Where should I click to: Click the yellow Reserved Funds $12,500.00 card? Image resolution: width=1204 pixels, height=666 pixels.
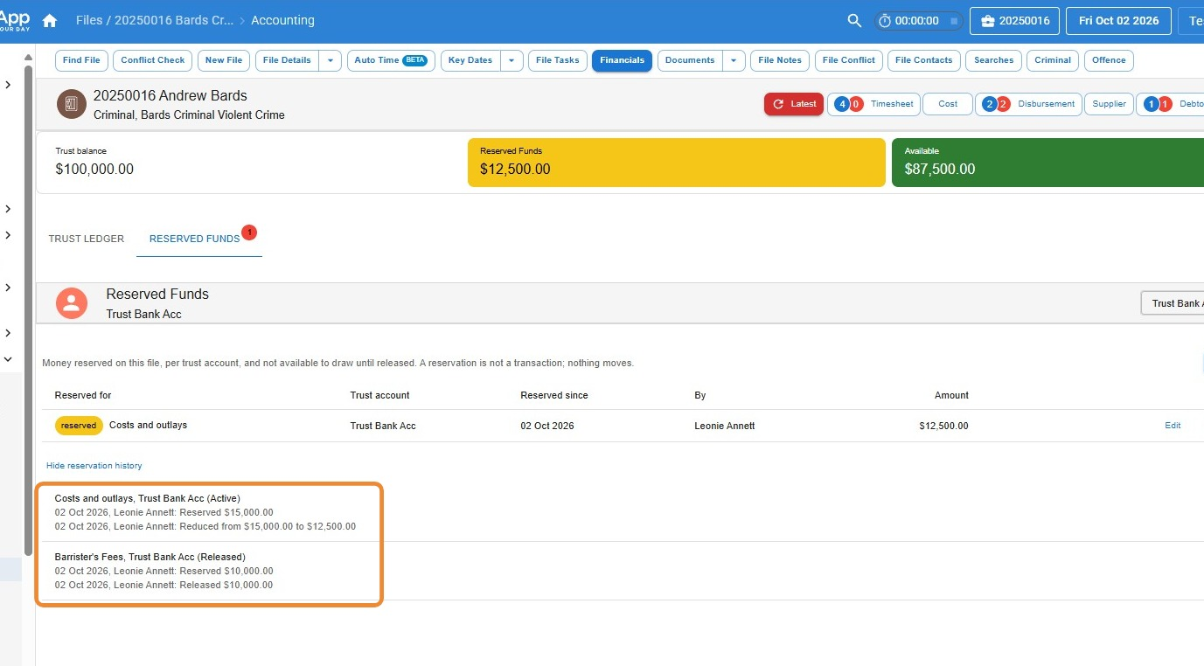[x=677, y=162]
